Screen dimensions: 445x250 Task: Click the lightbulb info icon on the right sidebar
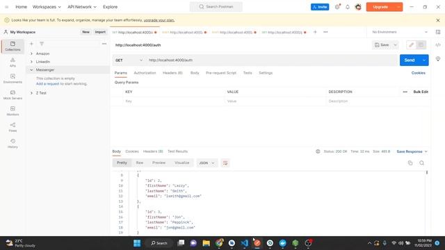coord(438,59)
